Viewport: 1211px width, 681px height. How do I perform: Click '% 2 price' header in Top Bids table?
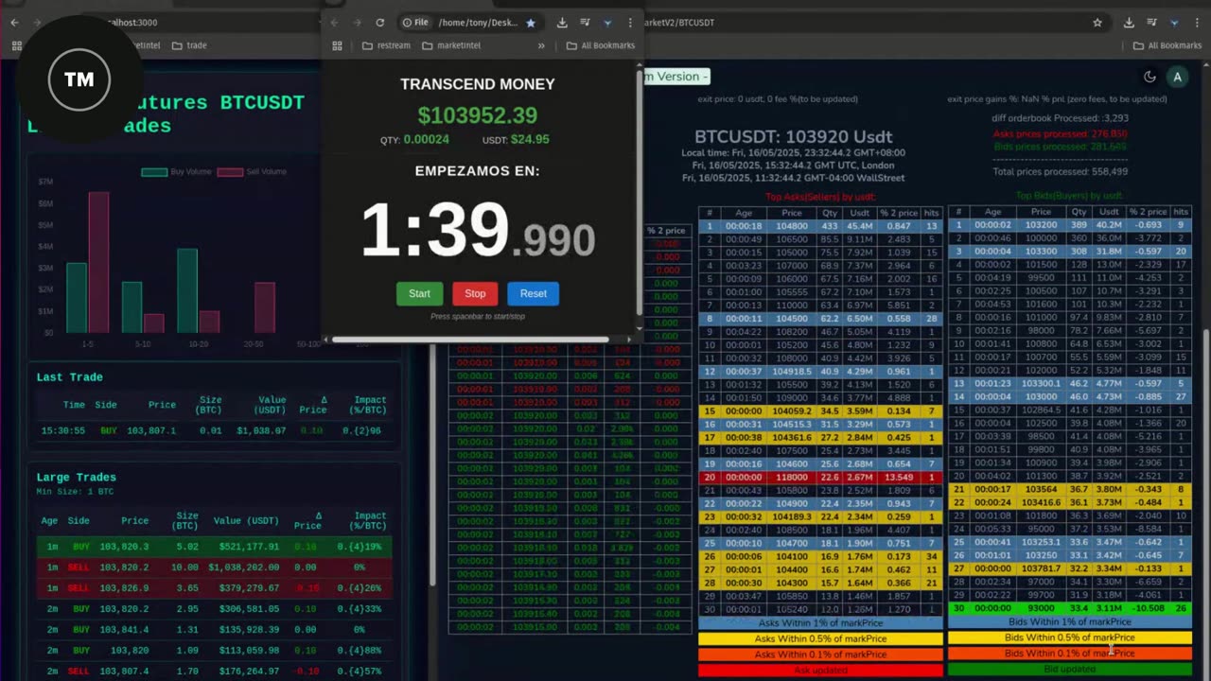(1148, 212)
